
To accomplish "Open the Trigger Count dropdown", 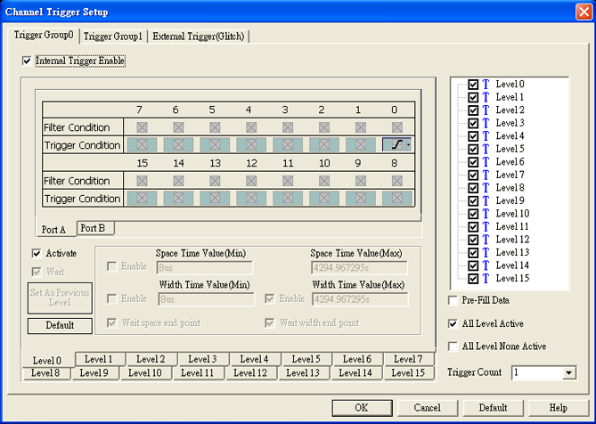I will pyautogui.click(x=568, y=372).
